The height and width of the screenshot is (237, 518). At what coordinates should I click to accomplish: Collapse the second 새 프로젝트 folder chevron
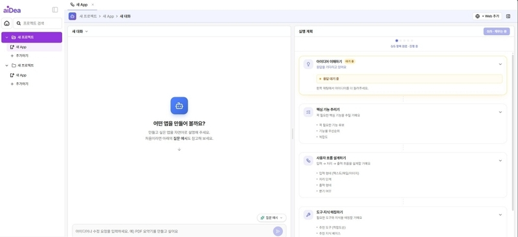(x=6, y=65)
